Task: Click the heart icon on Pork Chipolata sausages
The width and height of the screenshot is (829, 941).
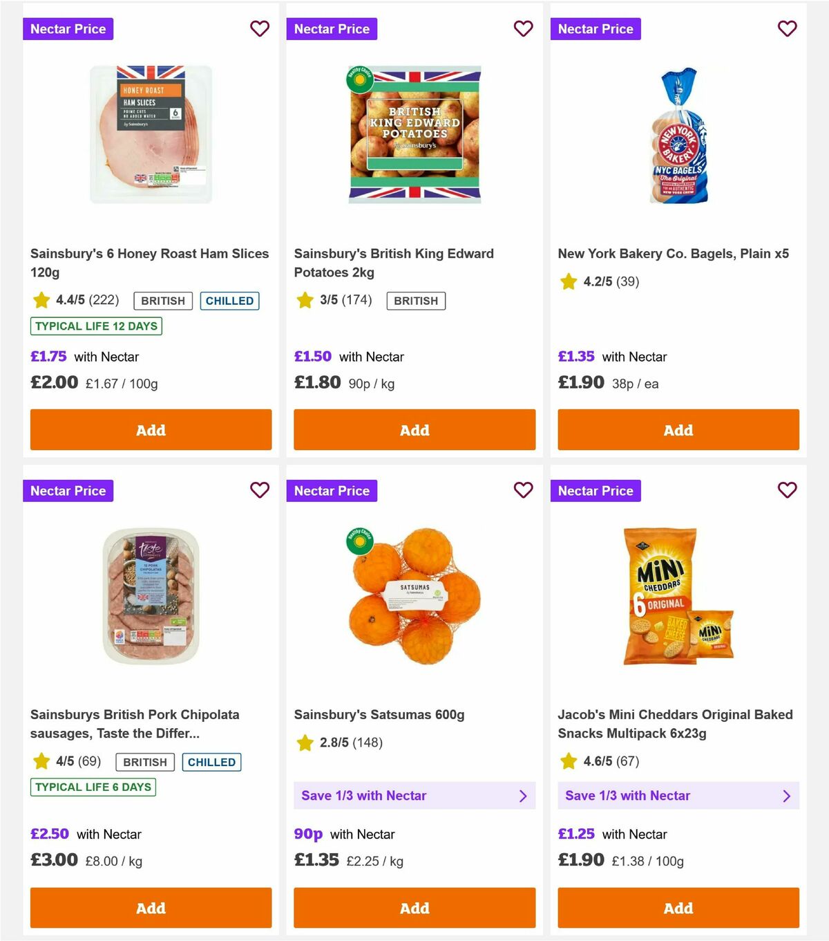Action: click(x=260, y=490)
